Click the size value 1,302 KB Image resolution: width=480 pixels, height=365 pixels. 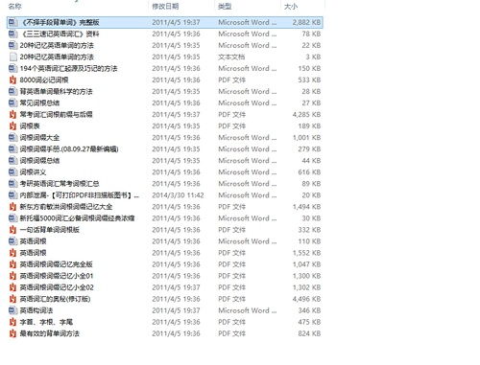pyautogui.click(x=306, y=287)
